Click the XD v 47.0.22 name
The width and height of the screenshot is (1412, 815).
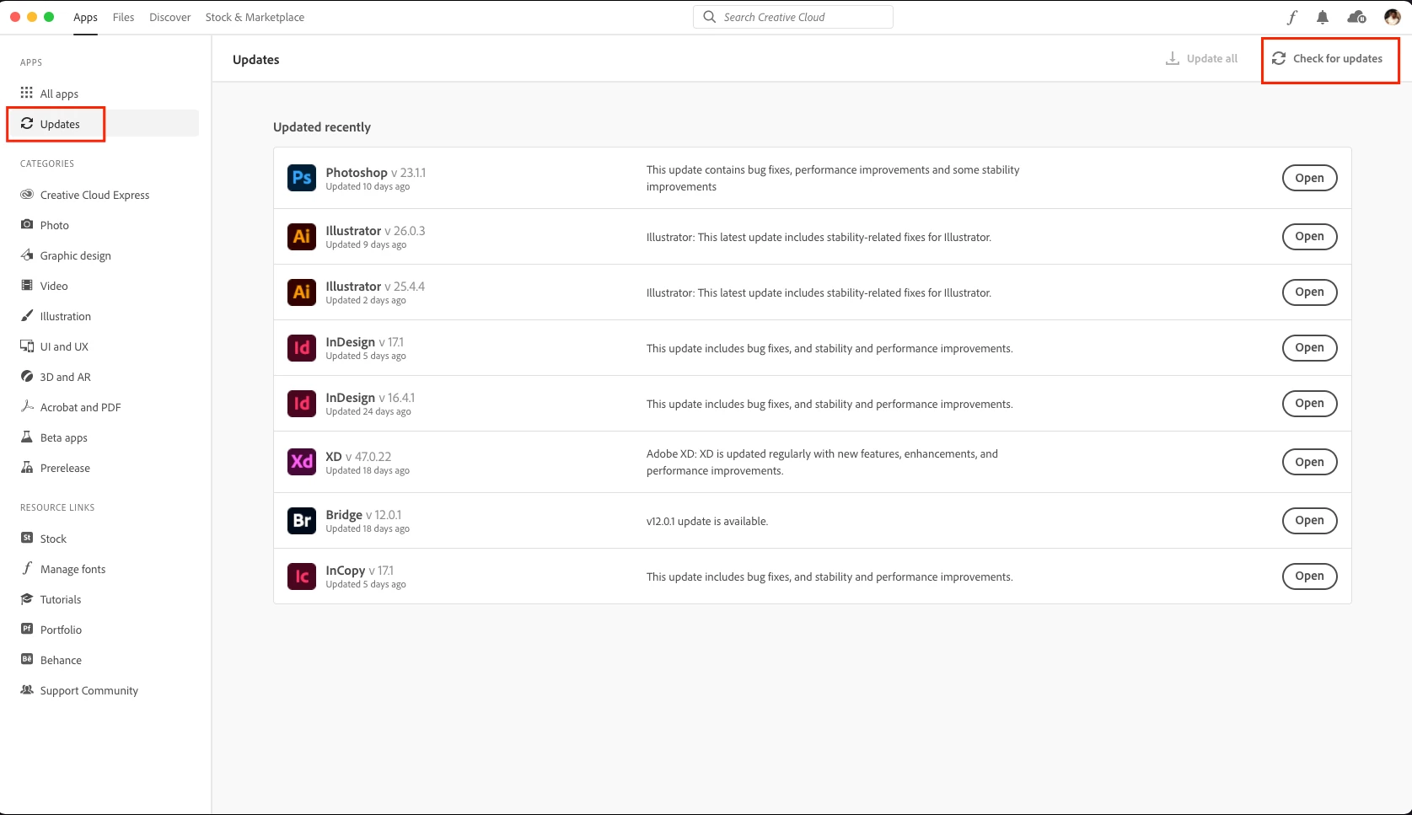(x=358, y=456)
